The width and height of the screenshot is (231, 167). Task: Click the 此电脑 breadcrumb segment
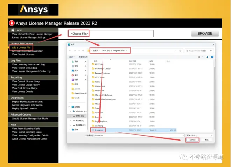[x=96, y=51]
